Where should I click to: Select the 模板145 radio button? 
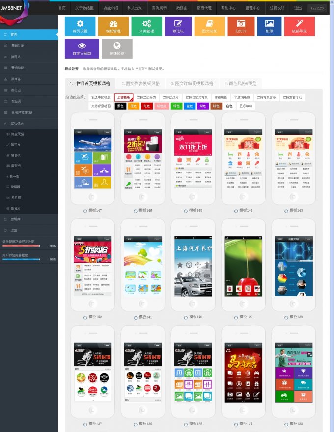[x=186, y=211]
